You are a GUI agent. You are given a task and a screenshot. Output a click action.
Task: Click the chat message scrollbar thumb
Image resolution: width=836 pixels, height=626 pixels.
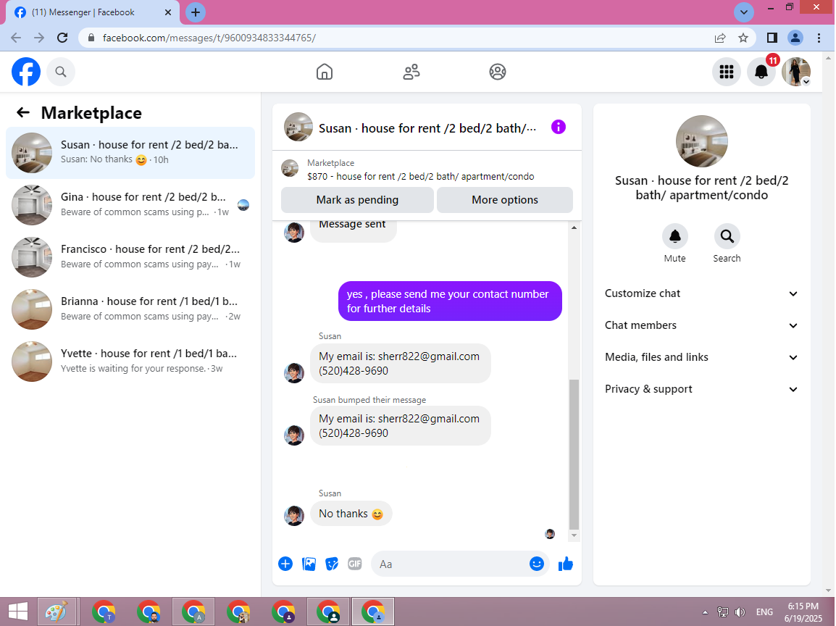click(x=574, y=454)
